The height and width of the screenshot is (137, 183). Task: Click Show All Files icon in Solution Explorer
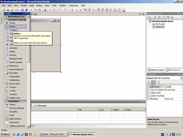pyautogui.click(x=155, y=17)
